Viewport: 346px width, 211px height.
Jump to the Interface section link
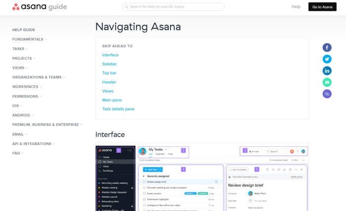pyautogui.click(x=110, y=55)
